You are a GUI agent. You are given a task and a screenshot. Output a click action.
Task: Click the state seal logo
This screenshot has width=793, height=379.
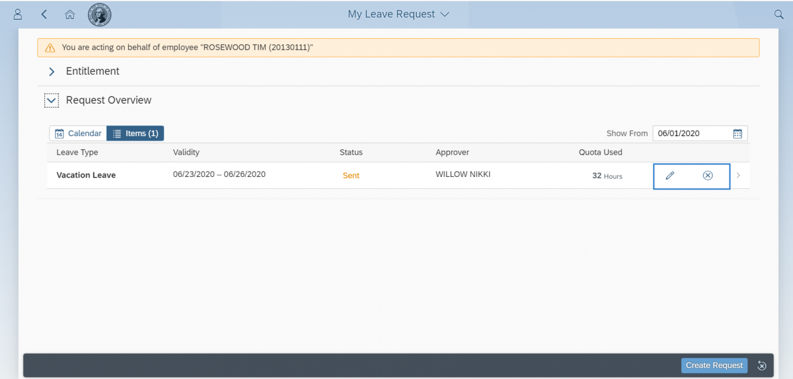click(100, 14)
